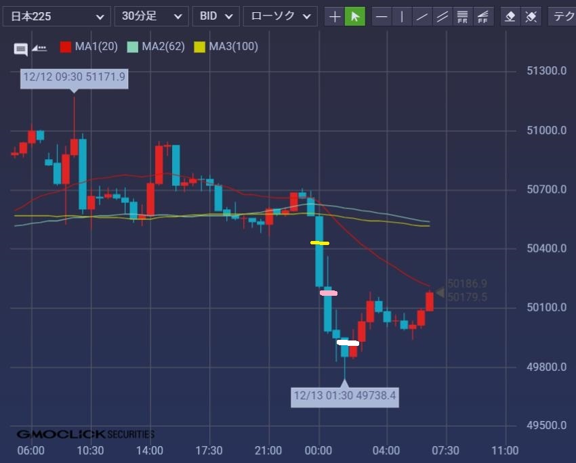Open the ローソク chart type dropdown
This screenshot has width=576, height=463.
280,16
